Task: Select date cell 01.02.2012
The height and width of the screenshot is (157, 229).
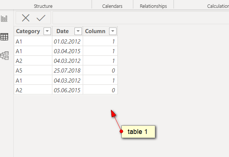Action: [x=67, y=41]
